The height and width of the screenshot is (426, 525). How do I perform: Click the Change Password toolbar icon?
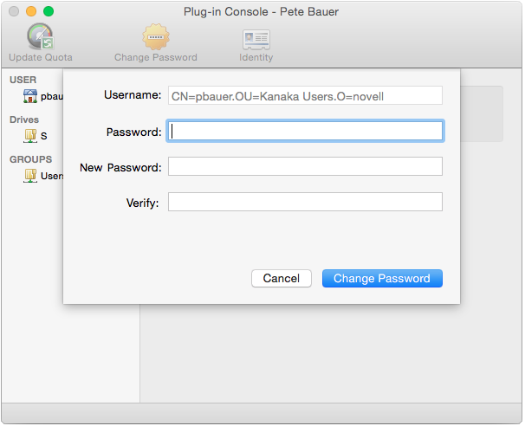click(156, 38)
